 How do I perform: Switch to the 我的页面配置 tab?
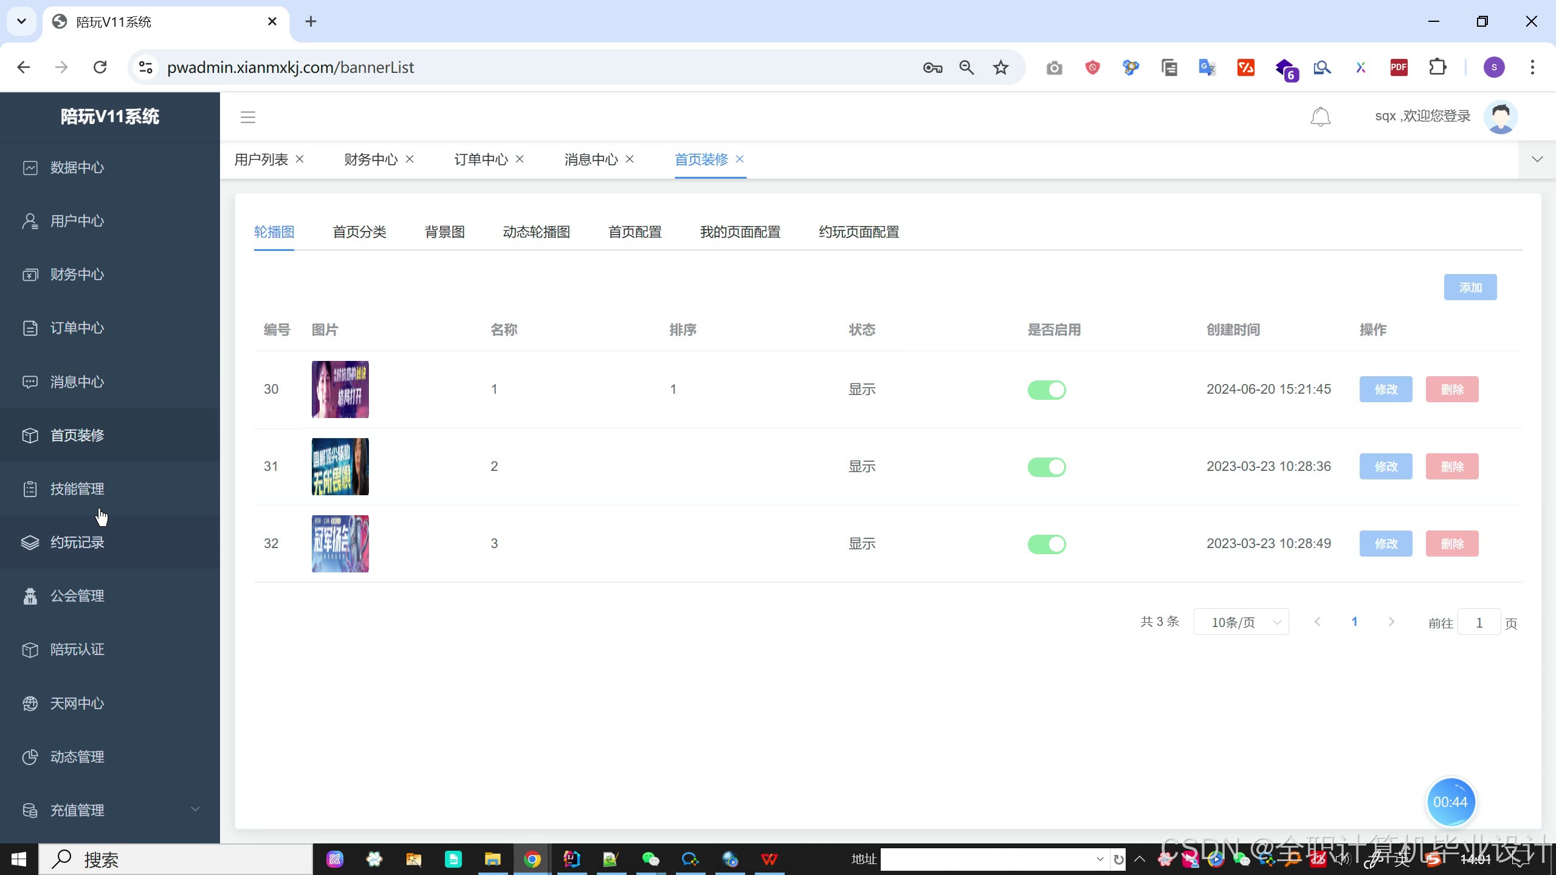[740, 232]
